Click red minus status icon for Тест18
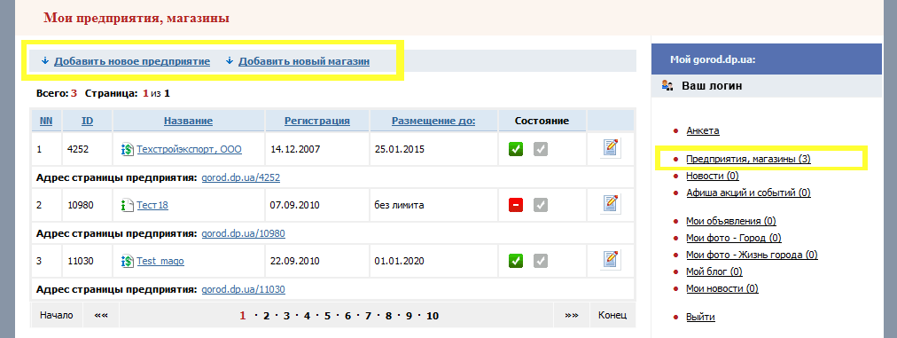The width and height of the screenshot is (897, 338). point(516,205)
